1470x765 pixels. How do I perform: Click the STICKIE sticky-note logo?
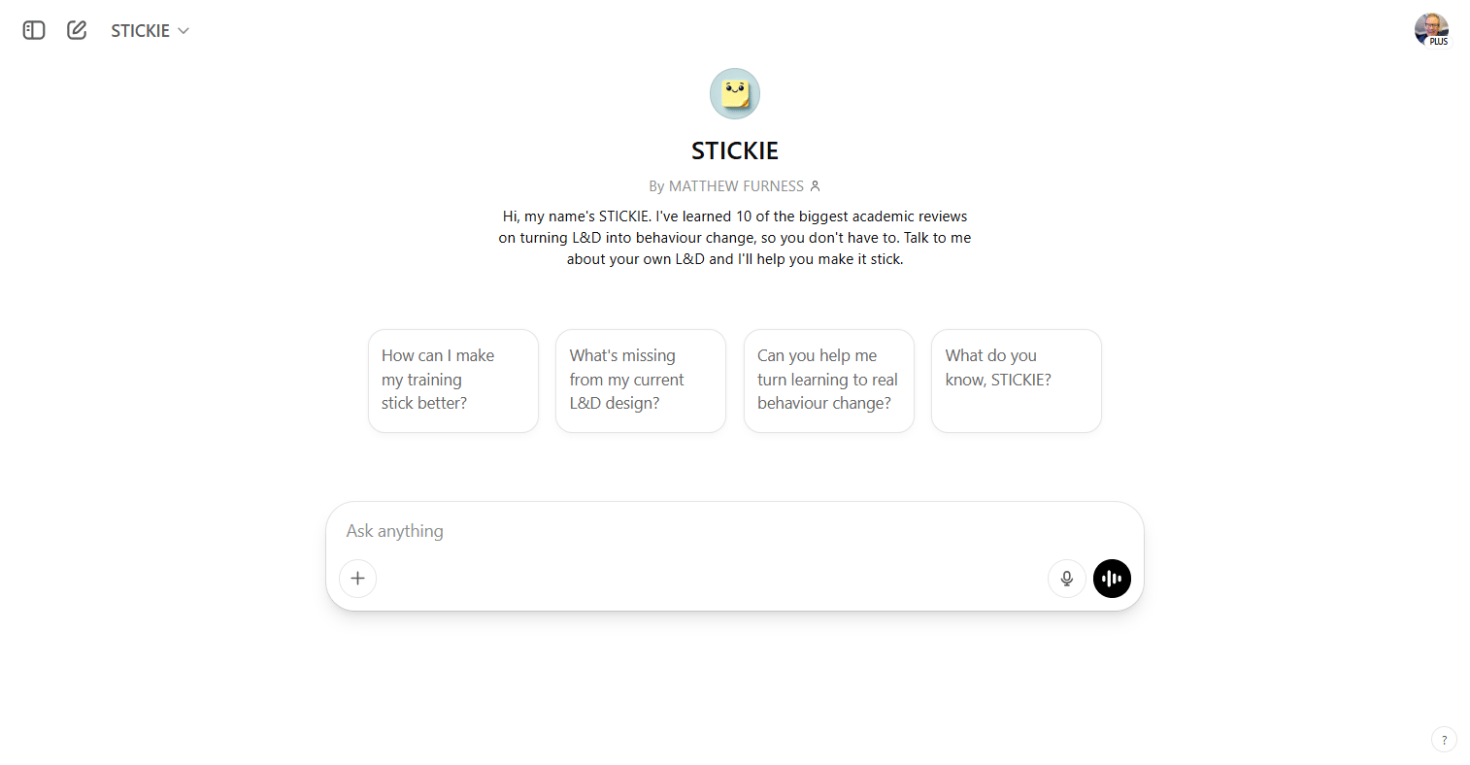[x=735, y=94]
